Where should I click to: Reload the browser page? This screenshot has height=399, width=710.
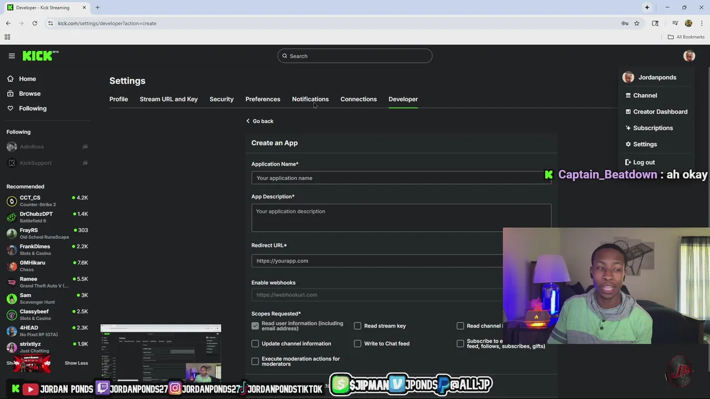pyautogui.click(x=34, y=23)
